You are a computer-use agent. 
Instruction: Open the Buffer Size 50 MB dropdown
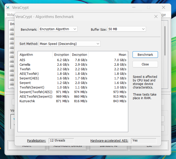pyautogui.click(x=127, y=29)
